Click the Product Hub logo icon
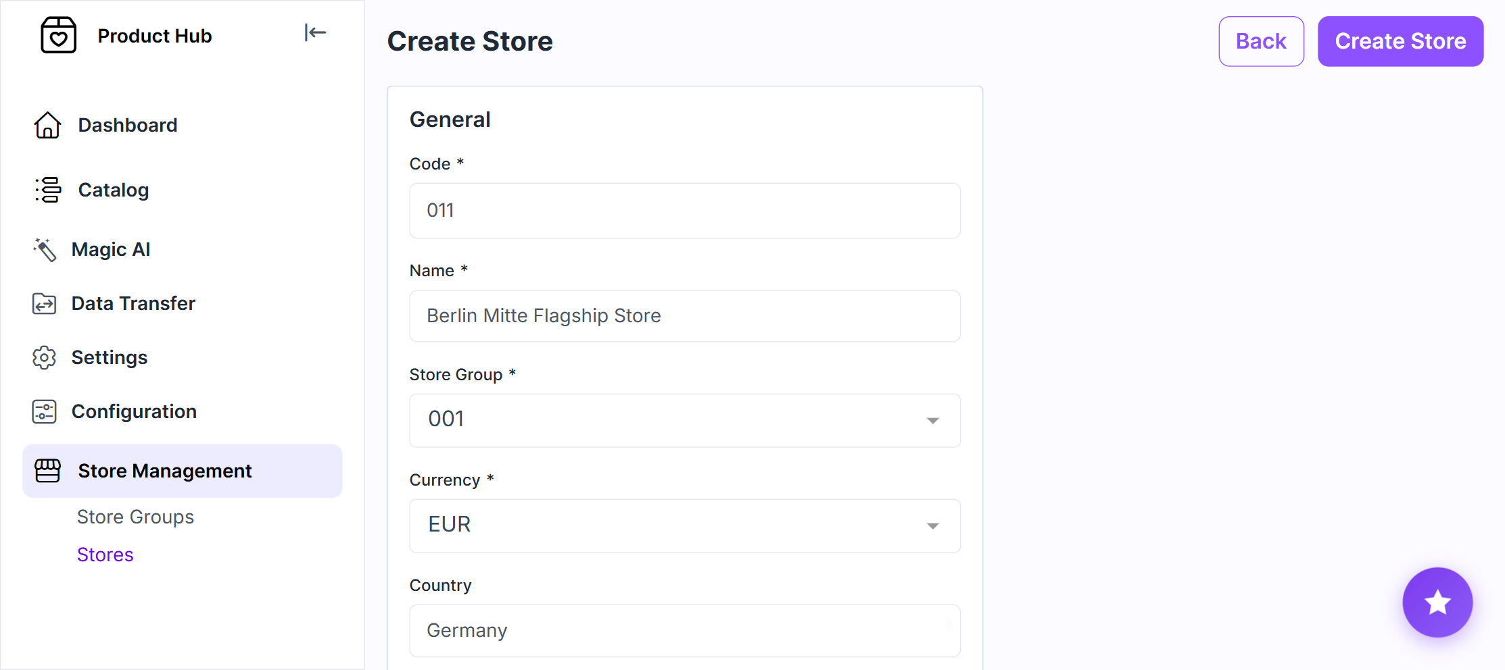1505x670 pixels. 58,35
